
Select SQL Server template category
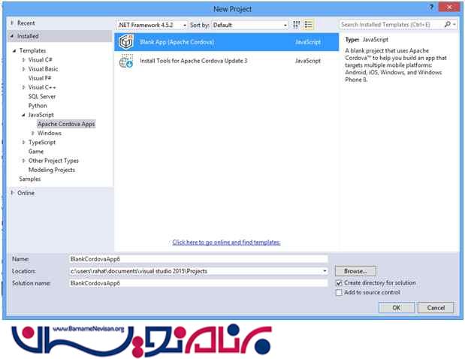click(42, 97)
